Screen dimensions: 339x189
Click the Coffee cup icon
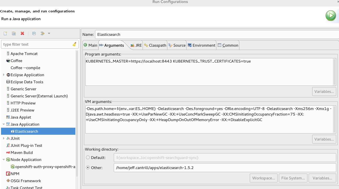(8, 61)
